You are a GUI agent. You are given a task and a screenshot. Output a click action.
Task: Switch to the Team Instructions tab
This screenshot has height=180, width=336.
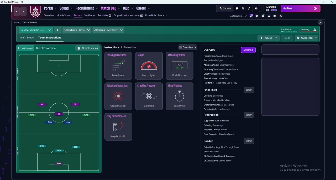pyautogui.click(x=50, y=38)
